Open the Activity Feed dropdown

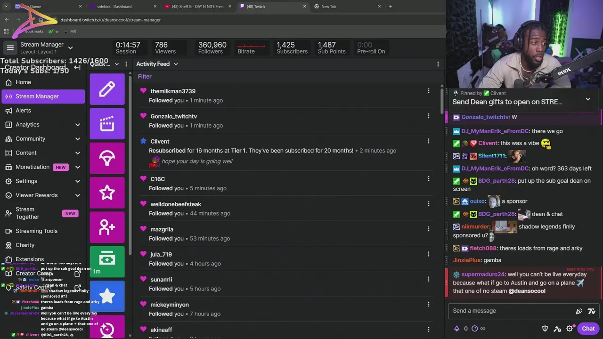pos(157,64)
